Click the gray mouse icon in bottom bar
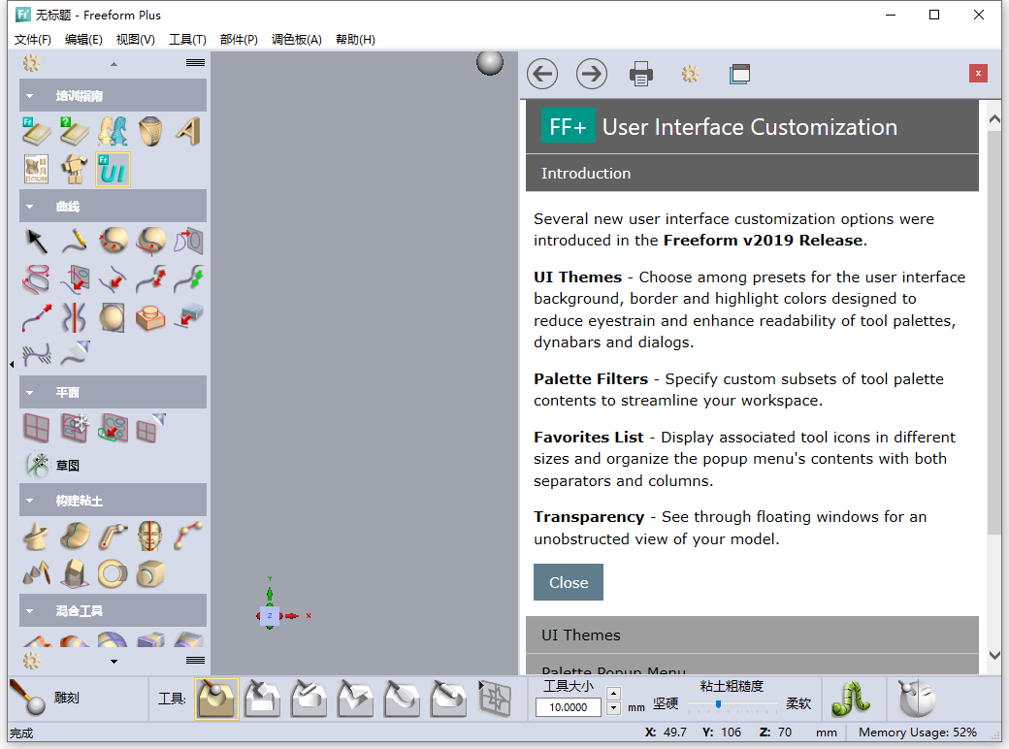Viewport: 1009px width, 749px height. pyautogui.click(x=916, y=699)
